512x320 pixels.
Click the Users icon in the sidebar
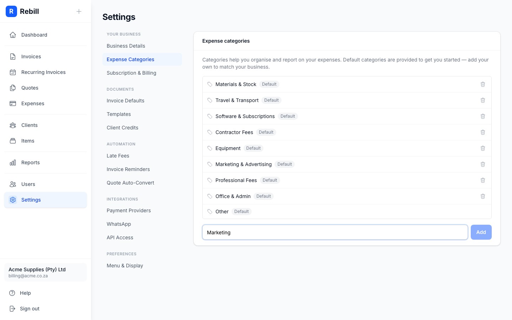(x=13, y=184)
